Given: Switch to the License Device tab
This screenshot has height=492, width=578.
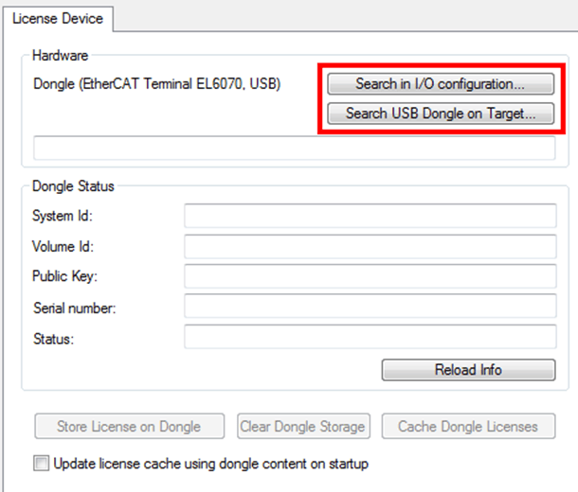Looking at the screenshot, I should pyautogui.click(x=58, y=17).
